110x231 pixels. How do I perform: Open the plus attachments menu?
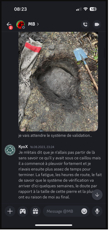(x=10, y=211)
